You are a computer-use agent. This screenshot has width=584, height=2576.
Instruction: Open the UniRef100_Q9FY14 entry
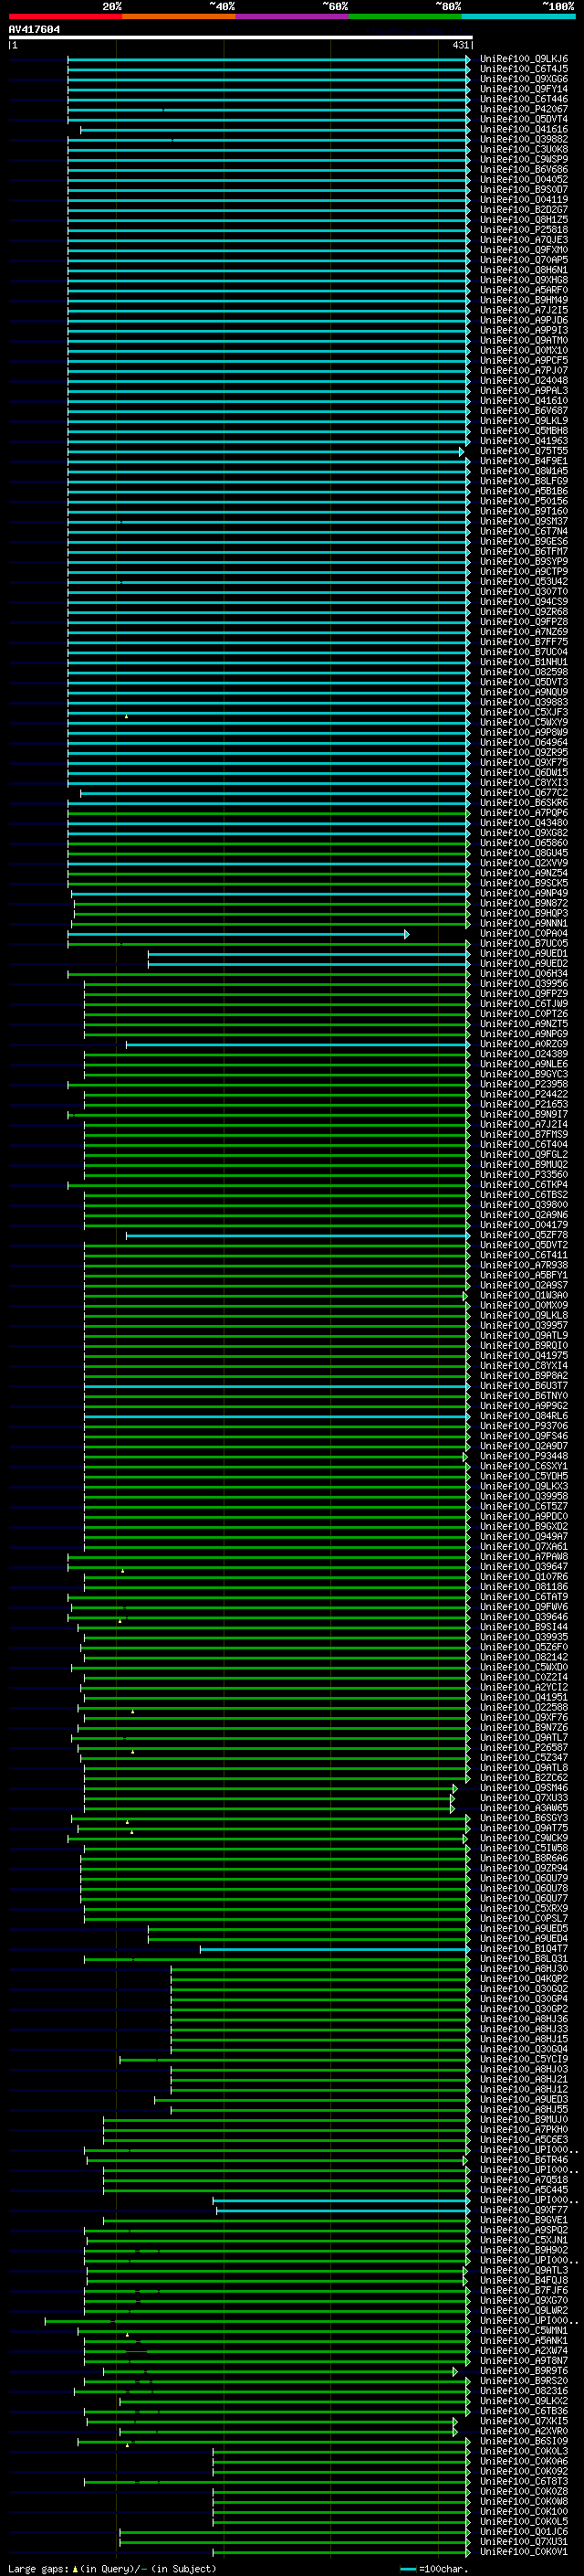click(x=524, y=89)
